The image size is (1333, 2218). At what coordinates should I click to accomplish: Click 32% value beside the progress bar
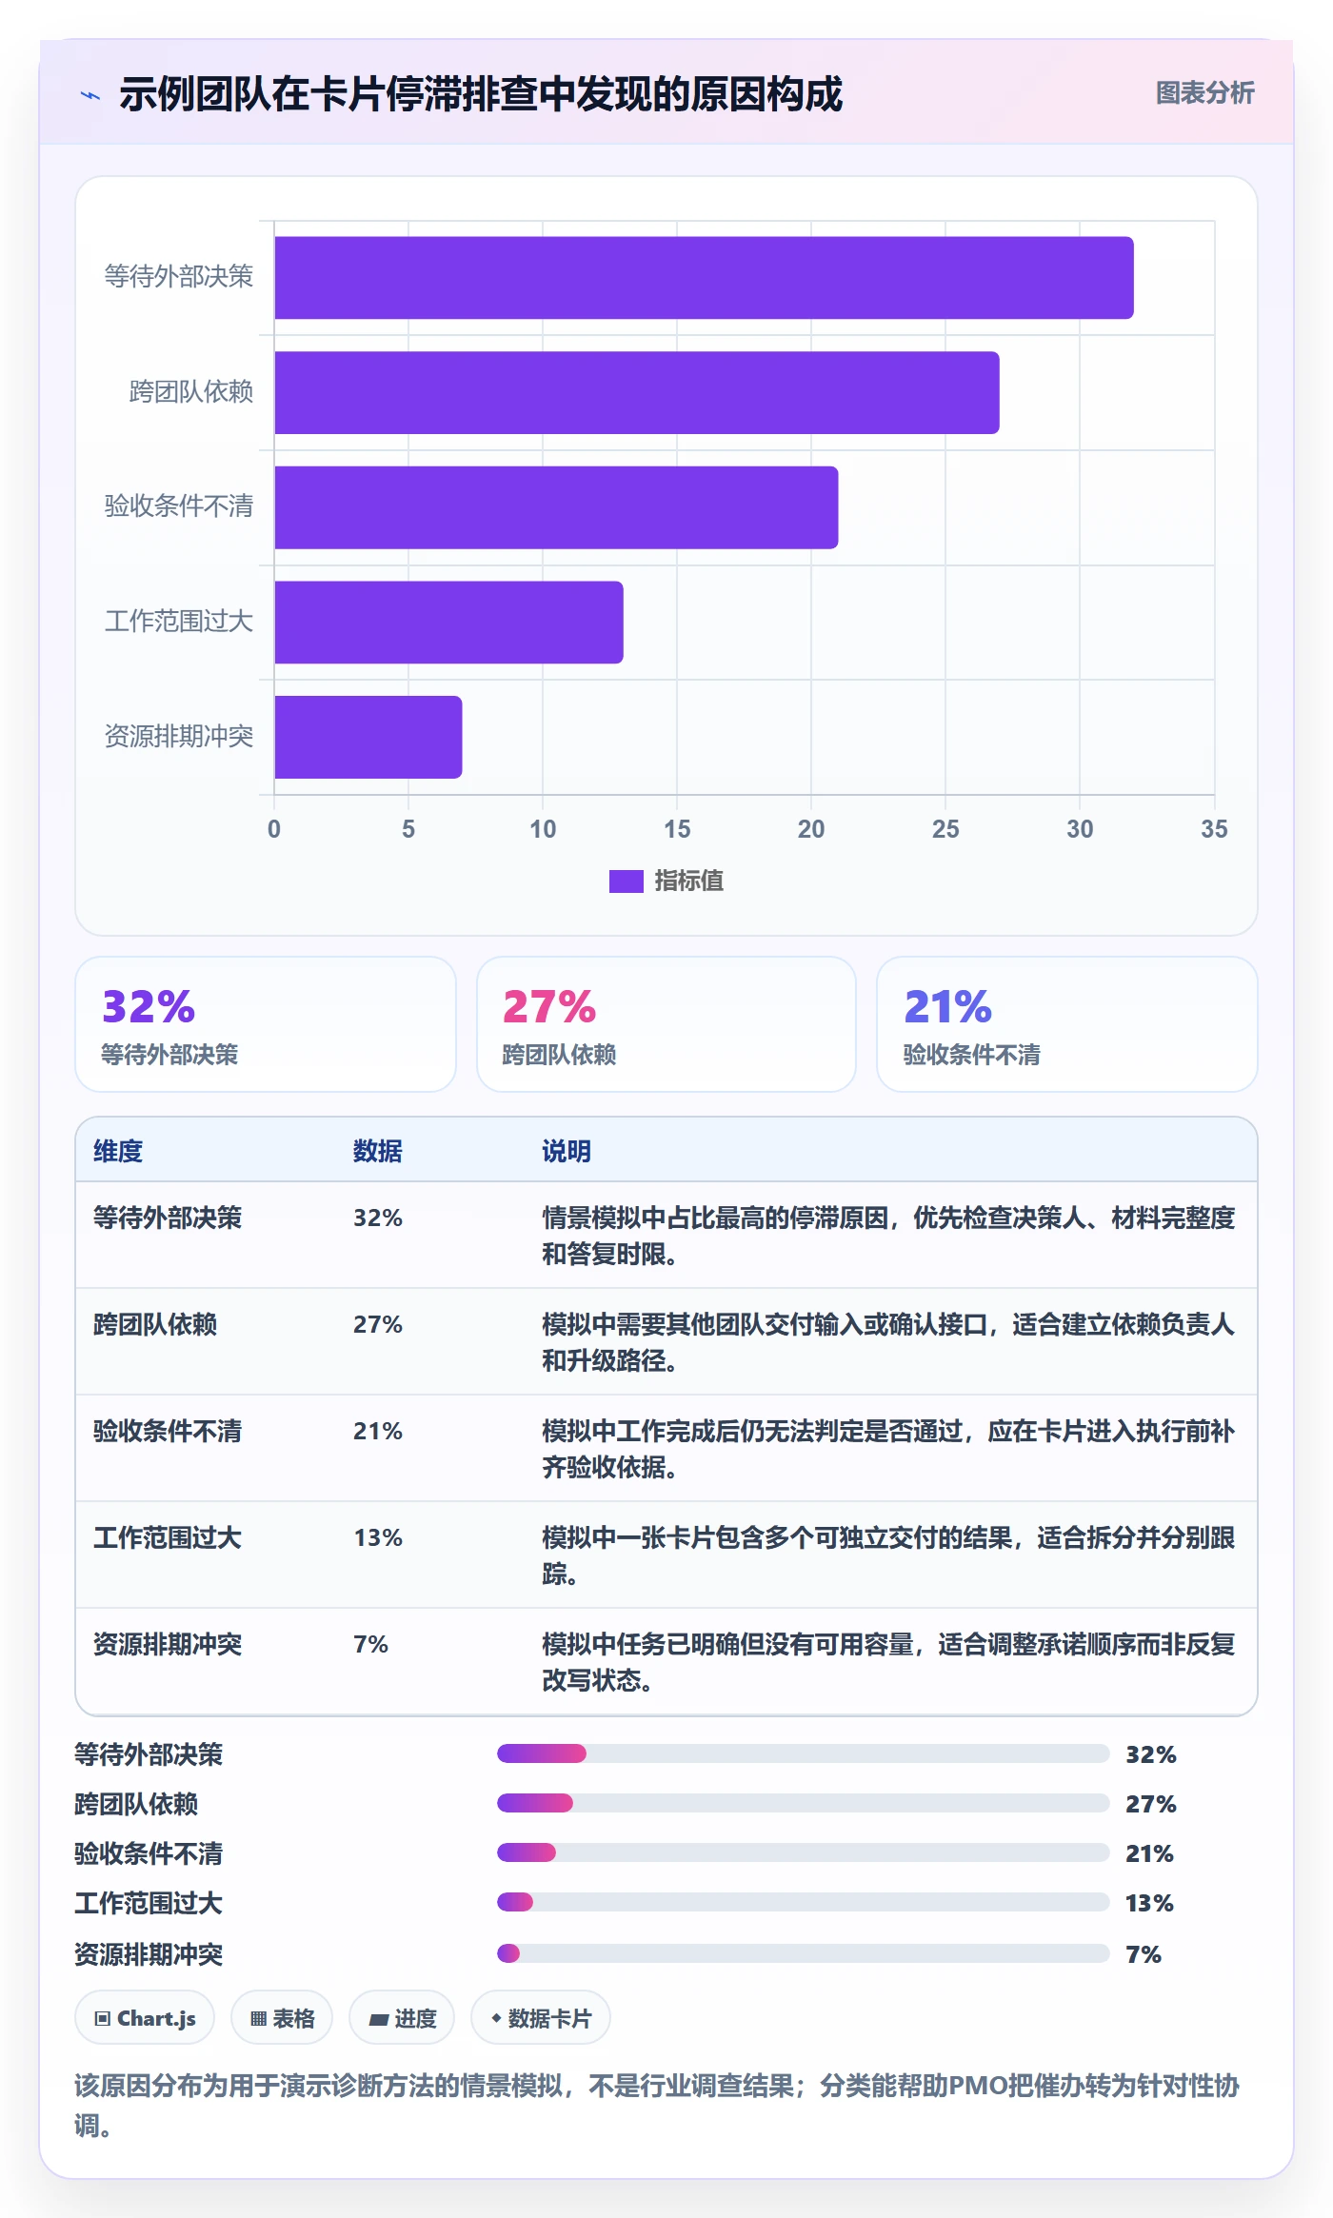point(1151,1754)
